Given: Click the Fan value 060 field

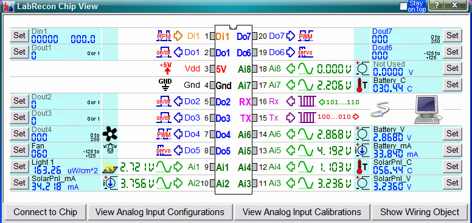Looking at the screenshot, I should (39, 153).
